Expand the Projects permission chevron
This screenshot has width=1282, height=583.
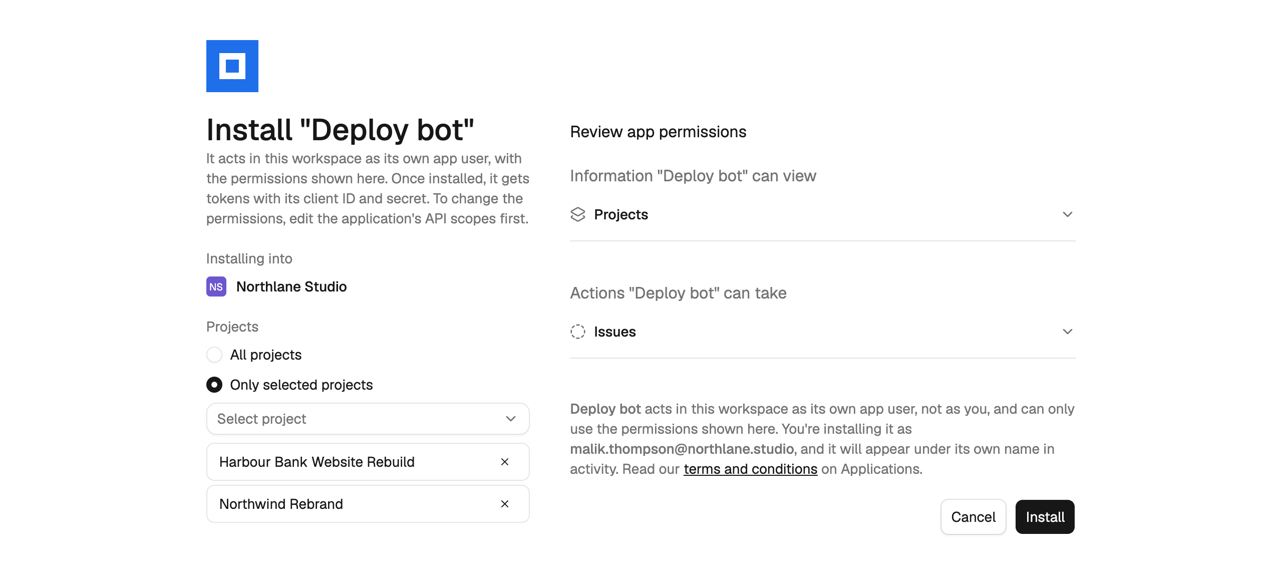1068,214
